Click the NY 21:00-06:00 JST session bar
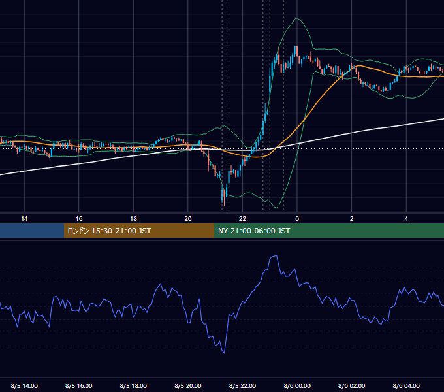Screen dimensions: 444x392 pyautogui.click(x=328, y=231)
